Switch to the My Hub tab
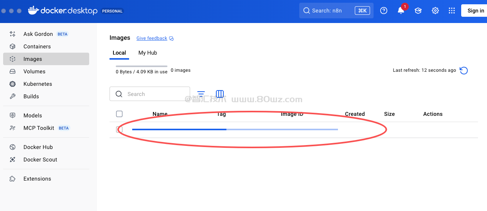The image size is (487, 211). coord(147,53)
